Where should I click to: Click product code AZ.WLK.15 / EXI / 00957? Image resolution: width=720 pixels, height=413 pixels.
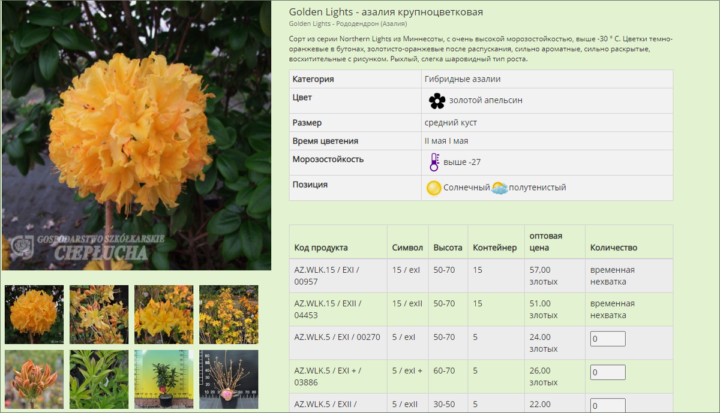(327, 276)
